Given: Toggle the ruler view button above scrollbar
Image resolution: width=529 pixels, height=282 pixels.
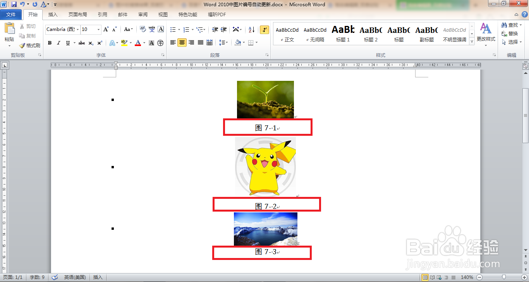Looking at the screenshot, I should coord(526,66).
